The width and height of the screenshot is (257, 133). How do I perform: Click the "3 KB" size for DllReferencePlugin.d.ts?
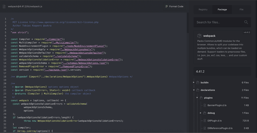pyautogui.click(x=246, y=128)
